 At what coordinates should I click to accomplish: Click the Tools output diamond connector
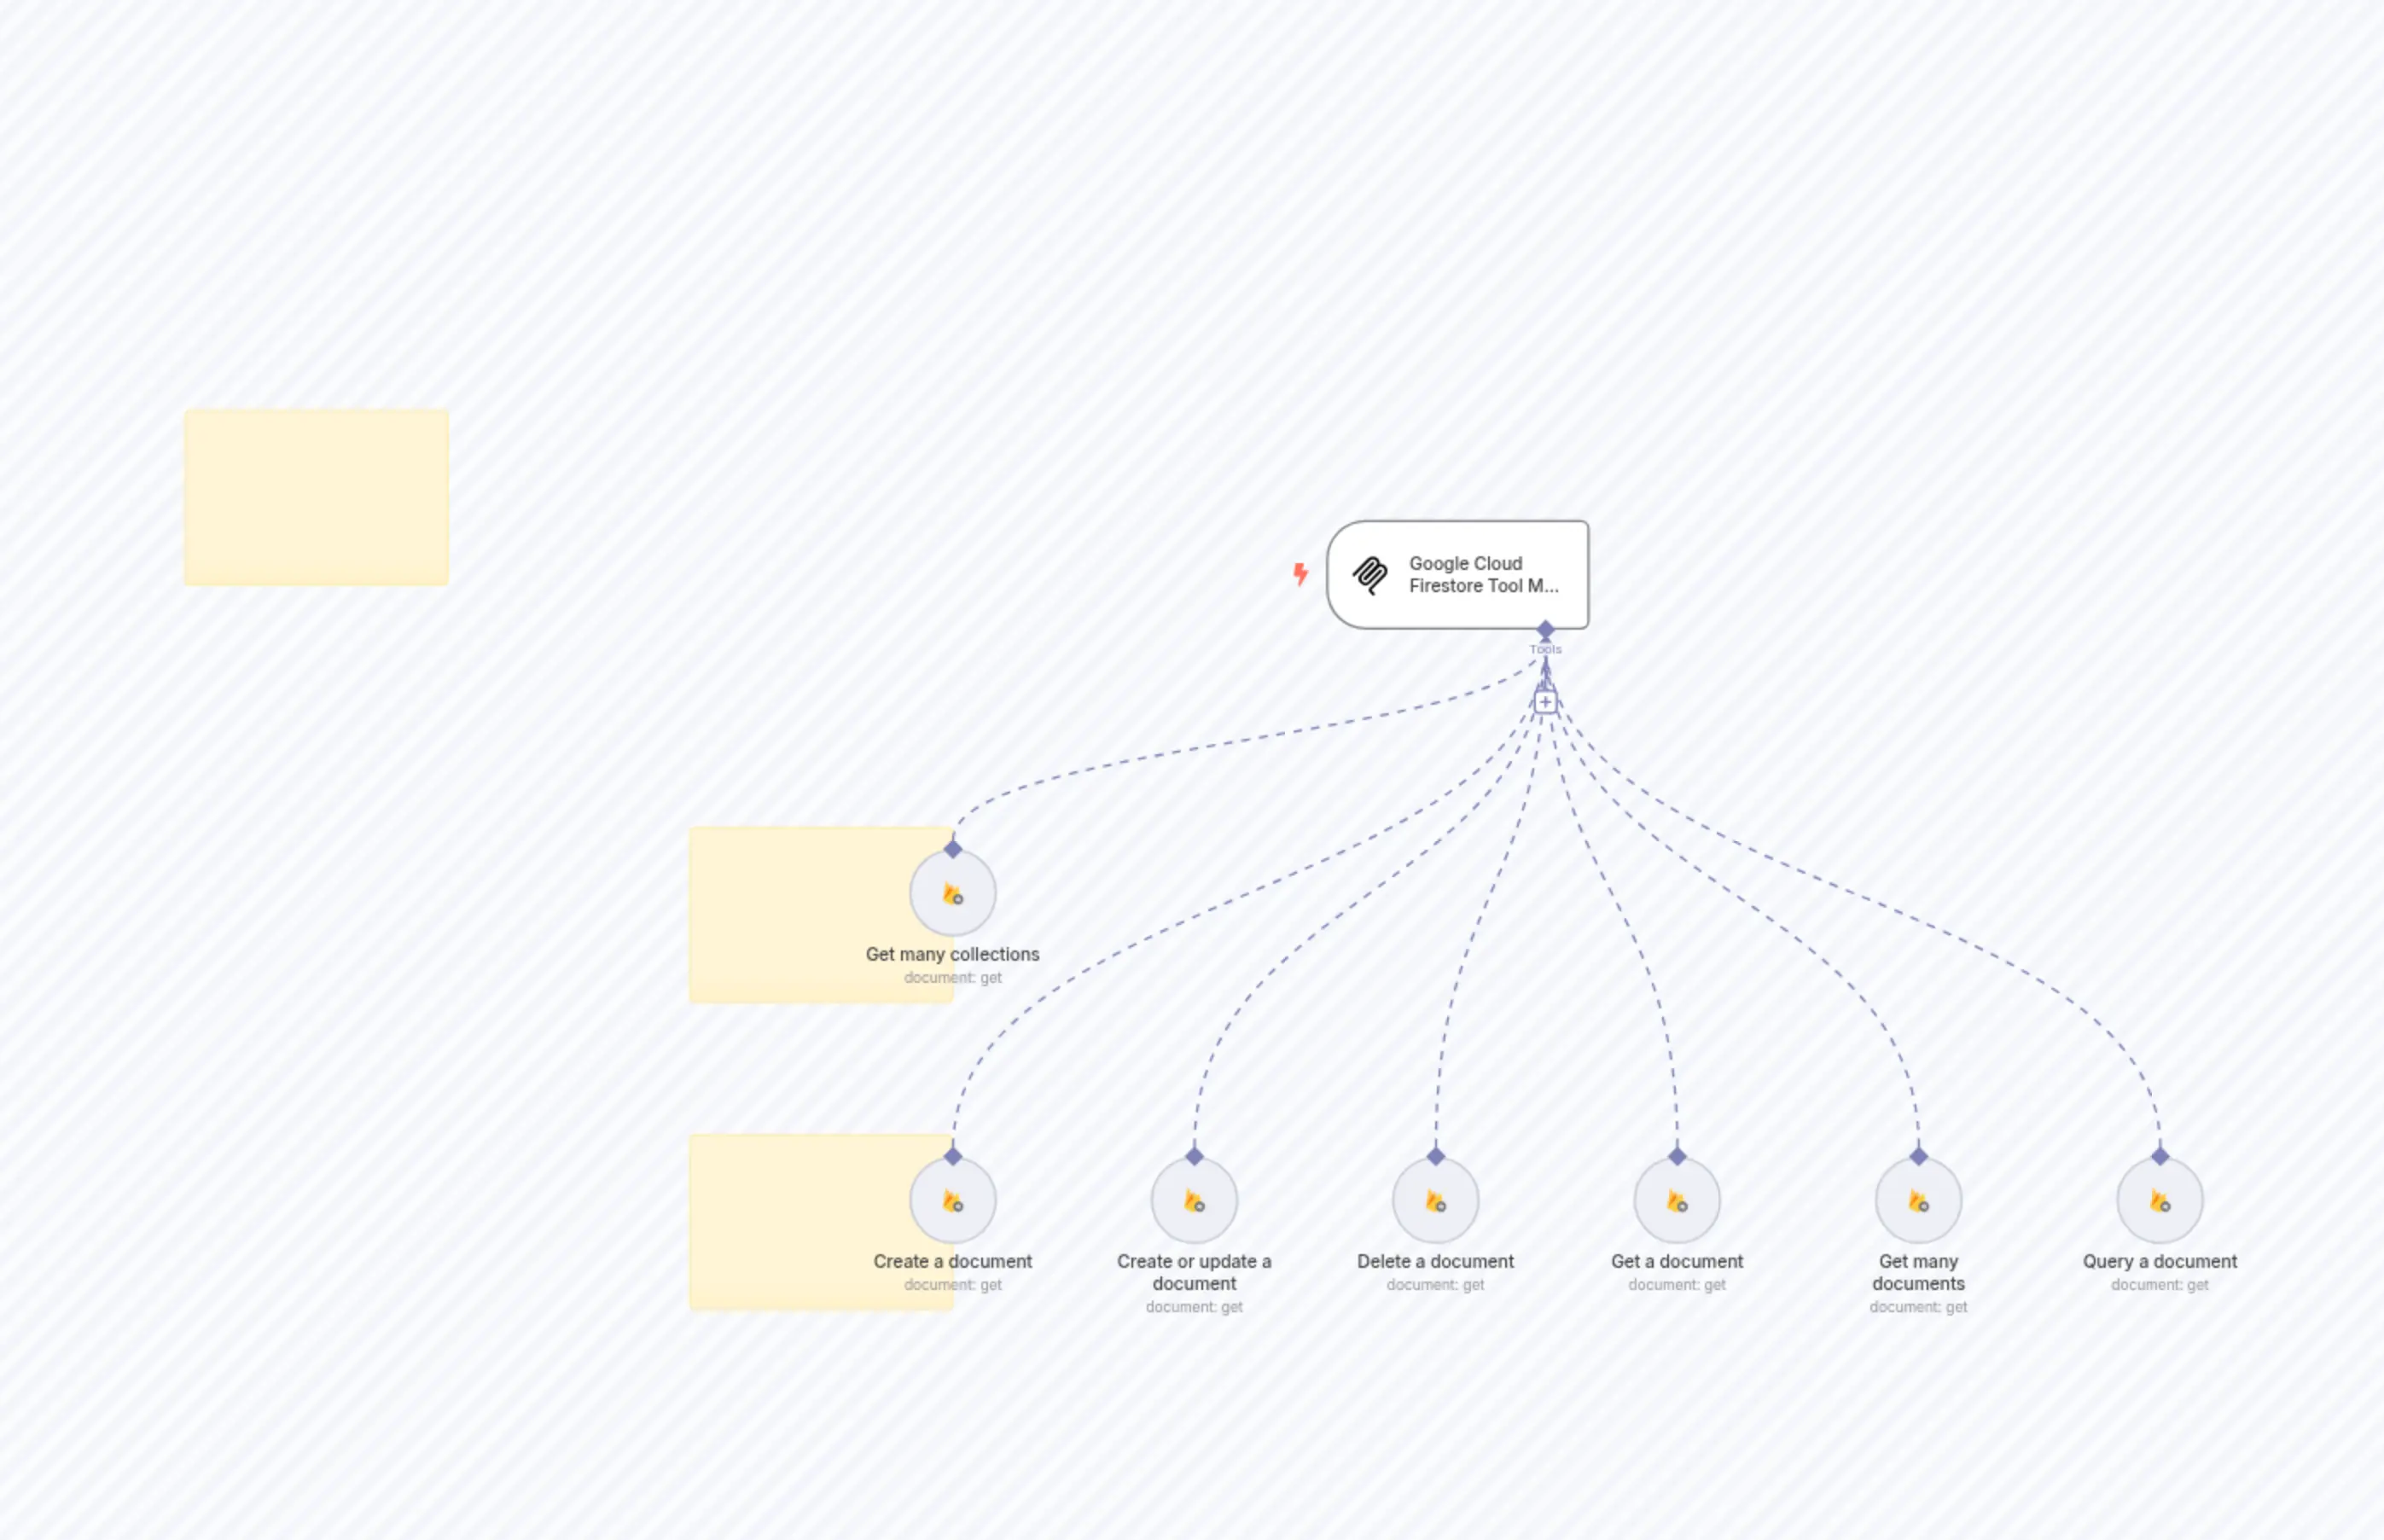click(1545, 630)
